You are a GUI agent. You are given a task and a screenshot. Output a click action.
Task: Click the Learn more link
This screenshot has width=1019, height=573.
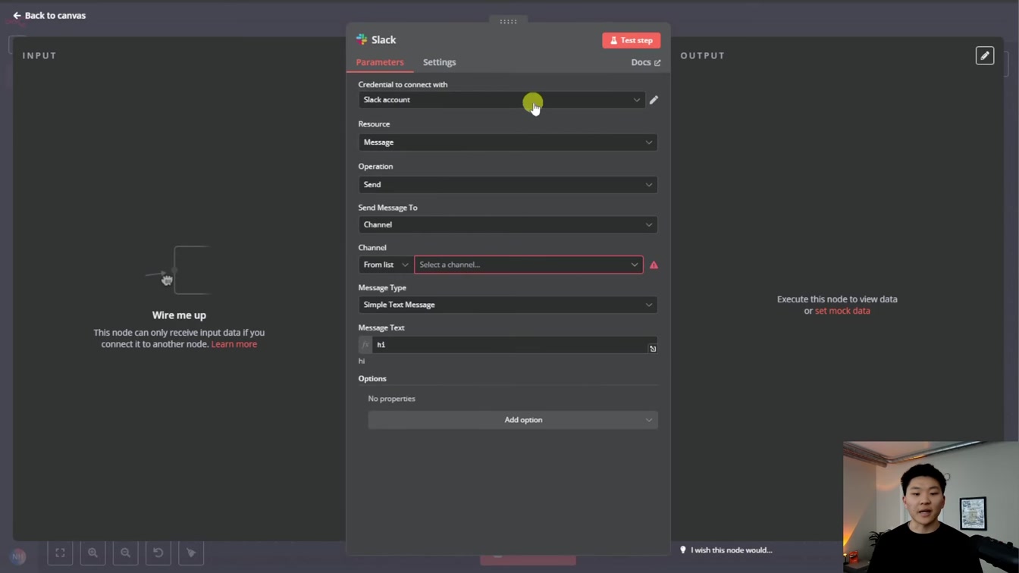pos(234,344)
